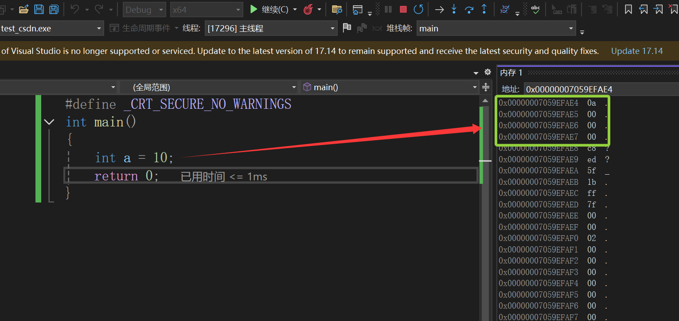This screenshot has width=679, height=321.
Task: Expand the undo history dropdown arrow
Action: tap(86, 9)
